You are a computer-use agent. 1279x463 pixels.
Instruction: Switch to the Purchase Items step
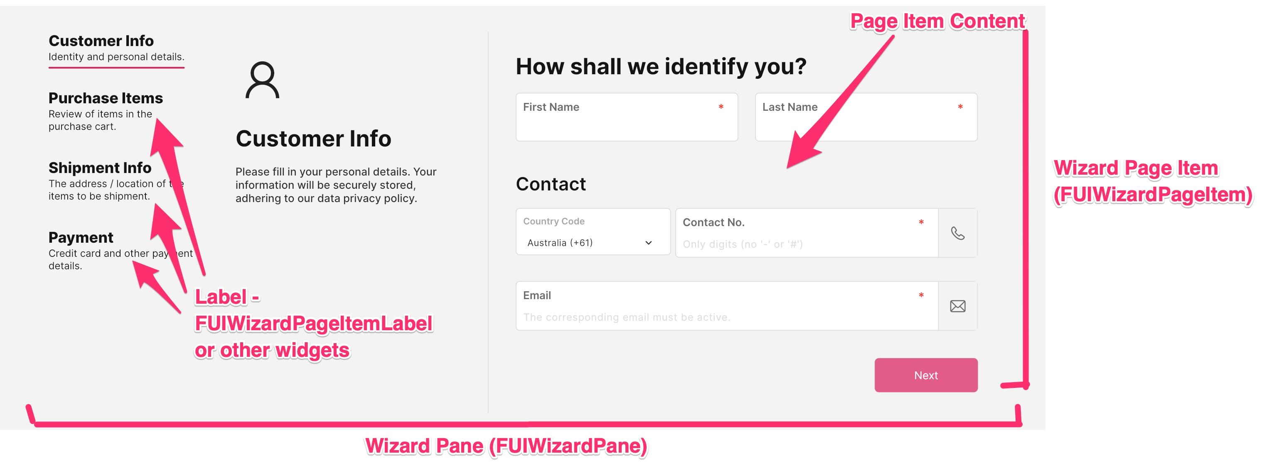pos(105,98)
